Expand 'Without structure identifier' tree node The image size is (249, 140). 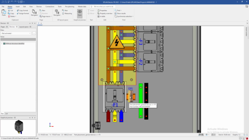pos(2,44)
